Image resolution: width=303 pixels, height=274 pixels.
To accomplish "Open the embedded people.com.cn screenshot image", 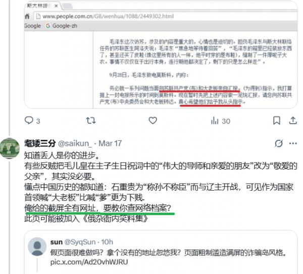I will pyautogui.click(x=161, y=54).
